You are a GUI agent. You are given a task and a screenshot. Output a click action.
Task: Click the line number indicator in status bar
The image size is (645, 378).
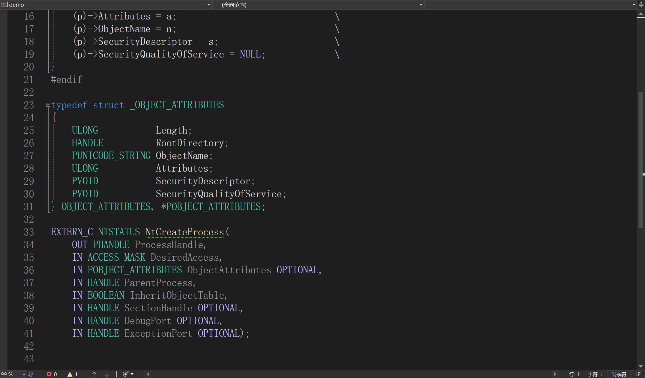(574, 374)
